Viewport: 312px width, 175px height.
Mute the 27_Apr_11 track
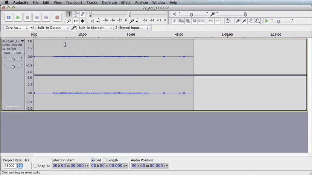pyautogui.click(x=7, y=53)
